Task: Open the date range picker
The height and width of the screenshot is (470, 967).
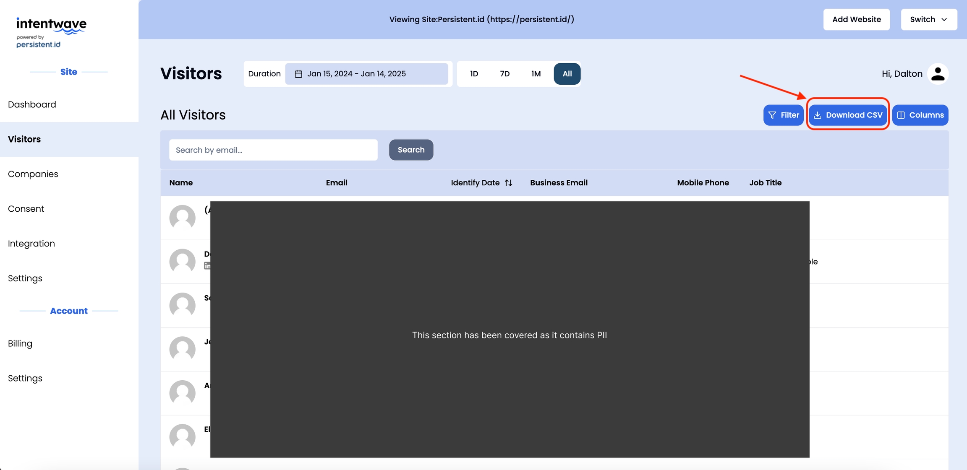Action: coord(366,74)
